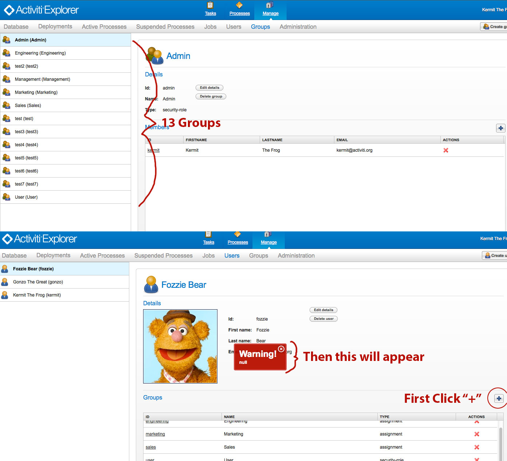507x461 pixels.
Task: Open Administration tab on the Groups page
Action: pyautogui.click(x=298, y=27)
